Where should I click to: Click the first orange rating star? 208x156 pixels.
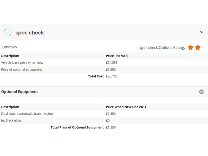[x=191, y=47]
